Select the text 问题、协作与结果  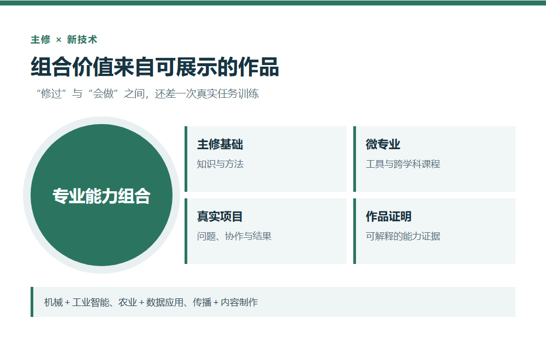[234, 236]
